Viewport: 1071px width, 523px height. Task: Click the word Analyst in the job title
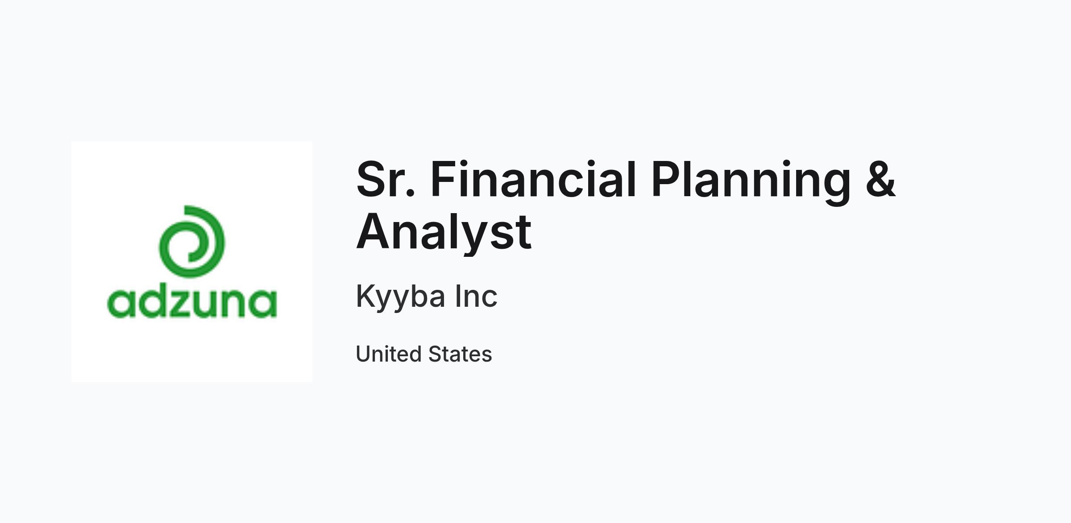[x=444, y=232]
